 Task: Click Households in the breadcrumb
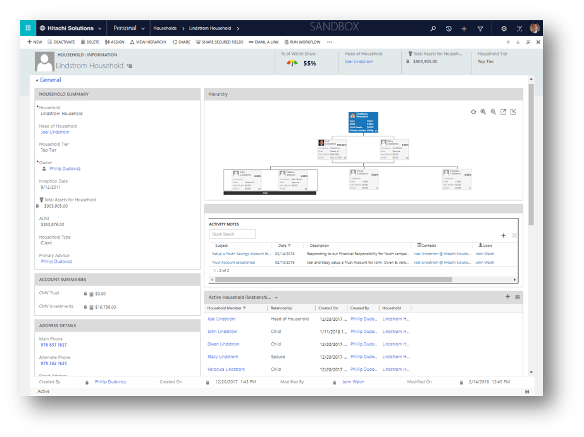[165, 28]
